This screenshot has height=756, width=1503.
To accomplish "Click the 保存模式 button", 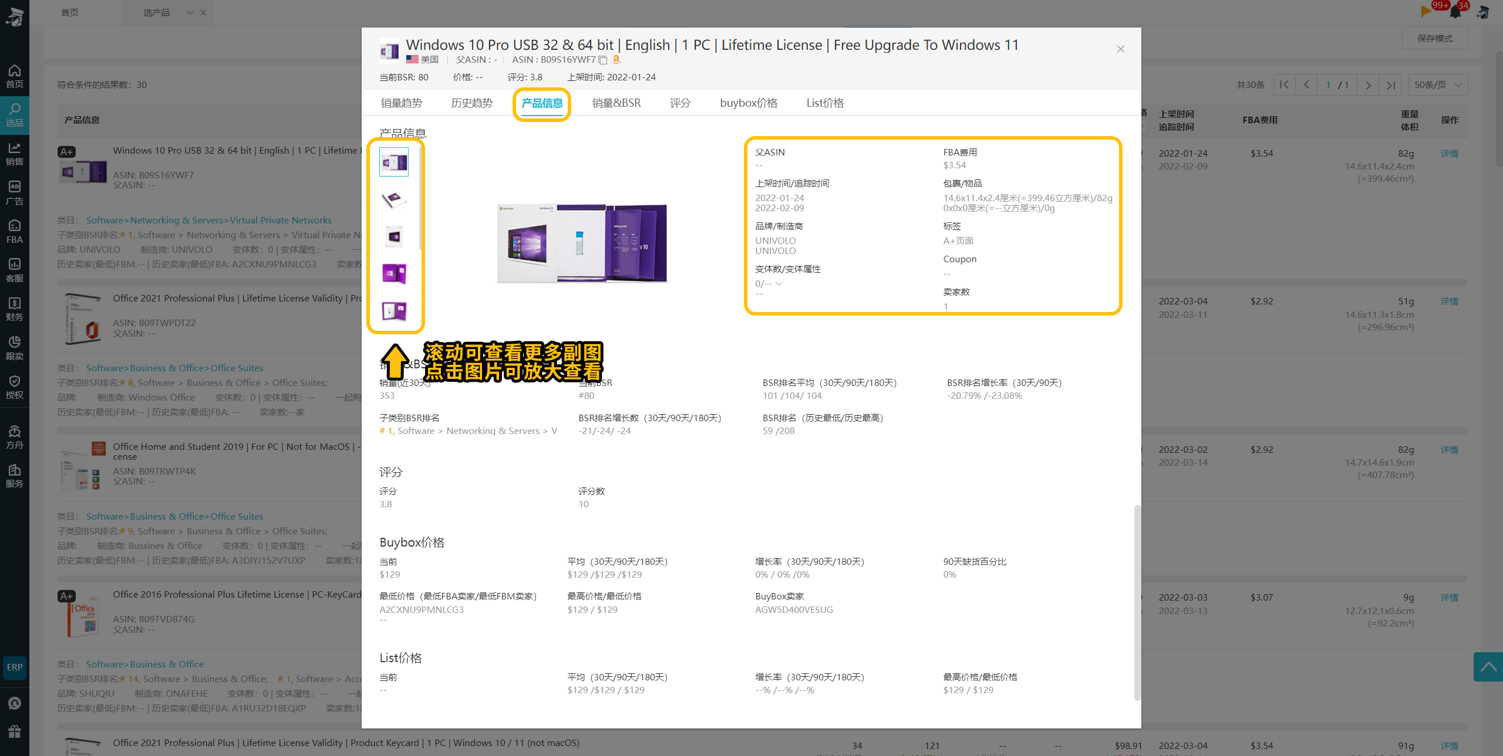I will (1434, 39).
